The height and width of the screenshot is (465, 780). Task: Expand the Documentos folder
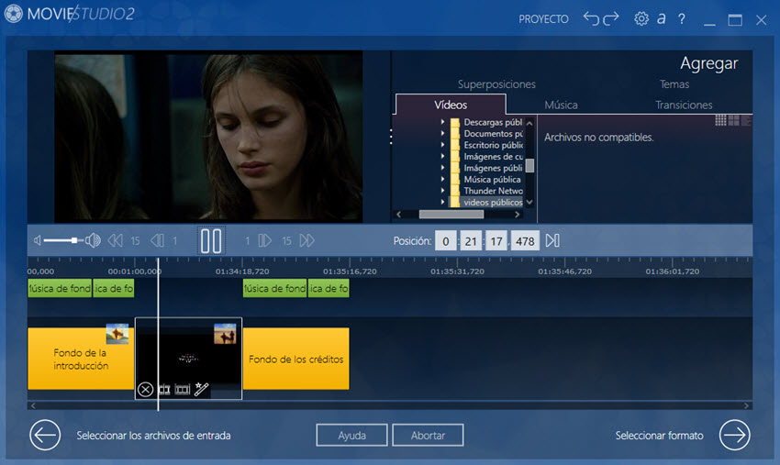(x=442, y=133)
